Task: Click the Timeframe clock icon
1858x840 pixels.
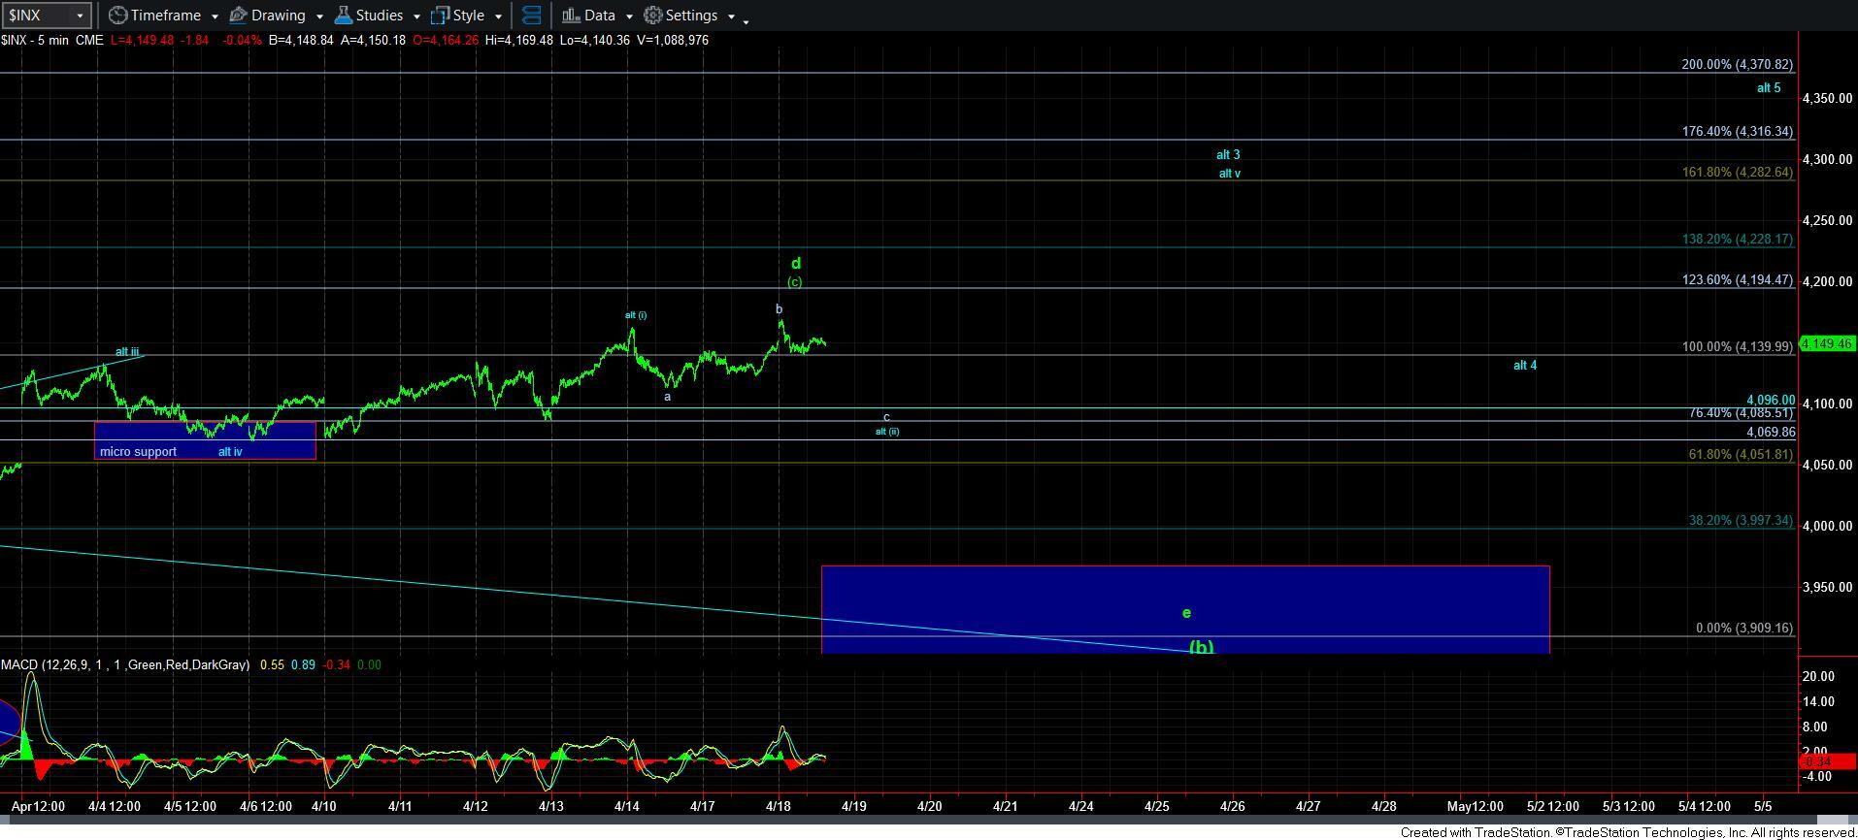Action: (117, 16)
